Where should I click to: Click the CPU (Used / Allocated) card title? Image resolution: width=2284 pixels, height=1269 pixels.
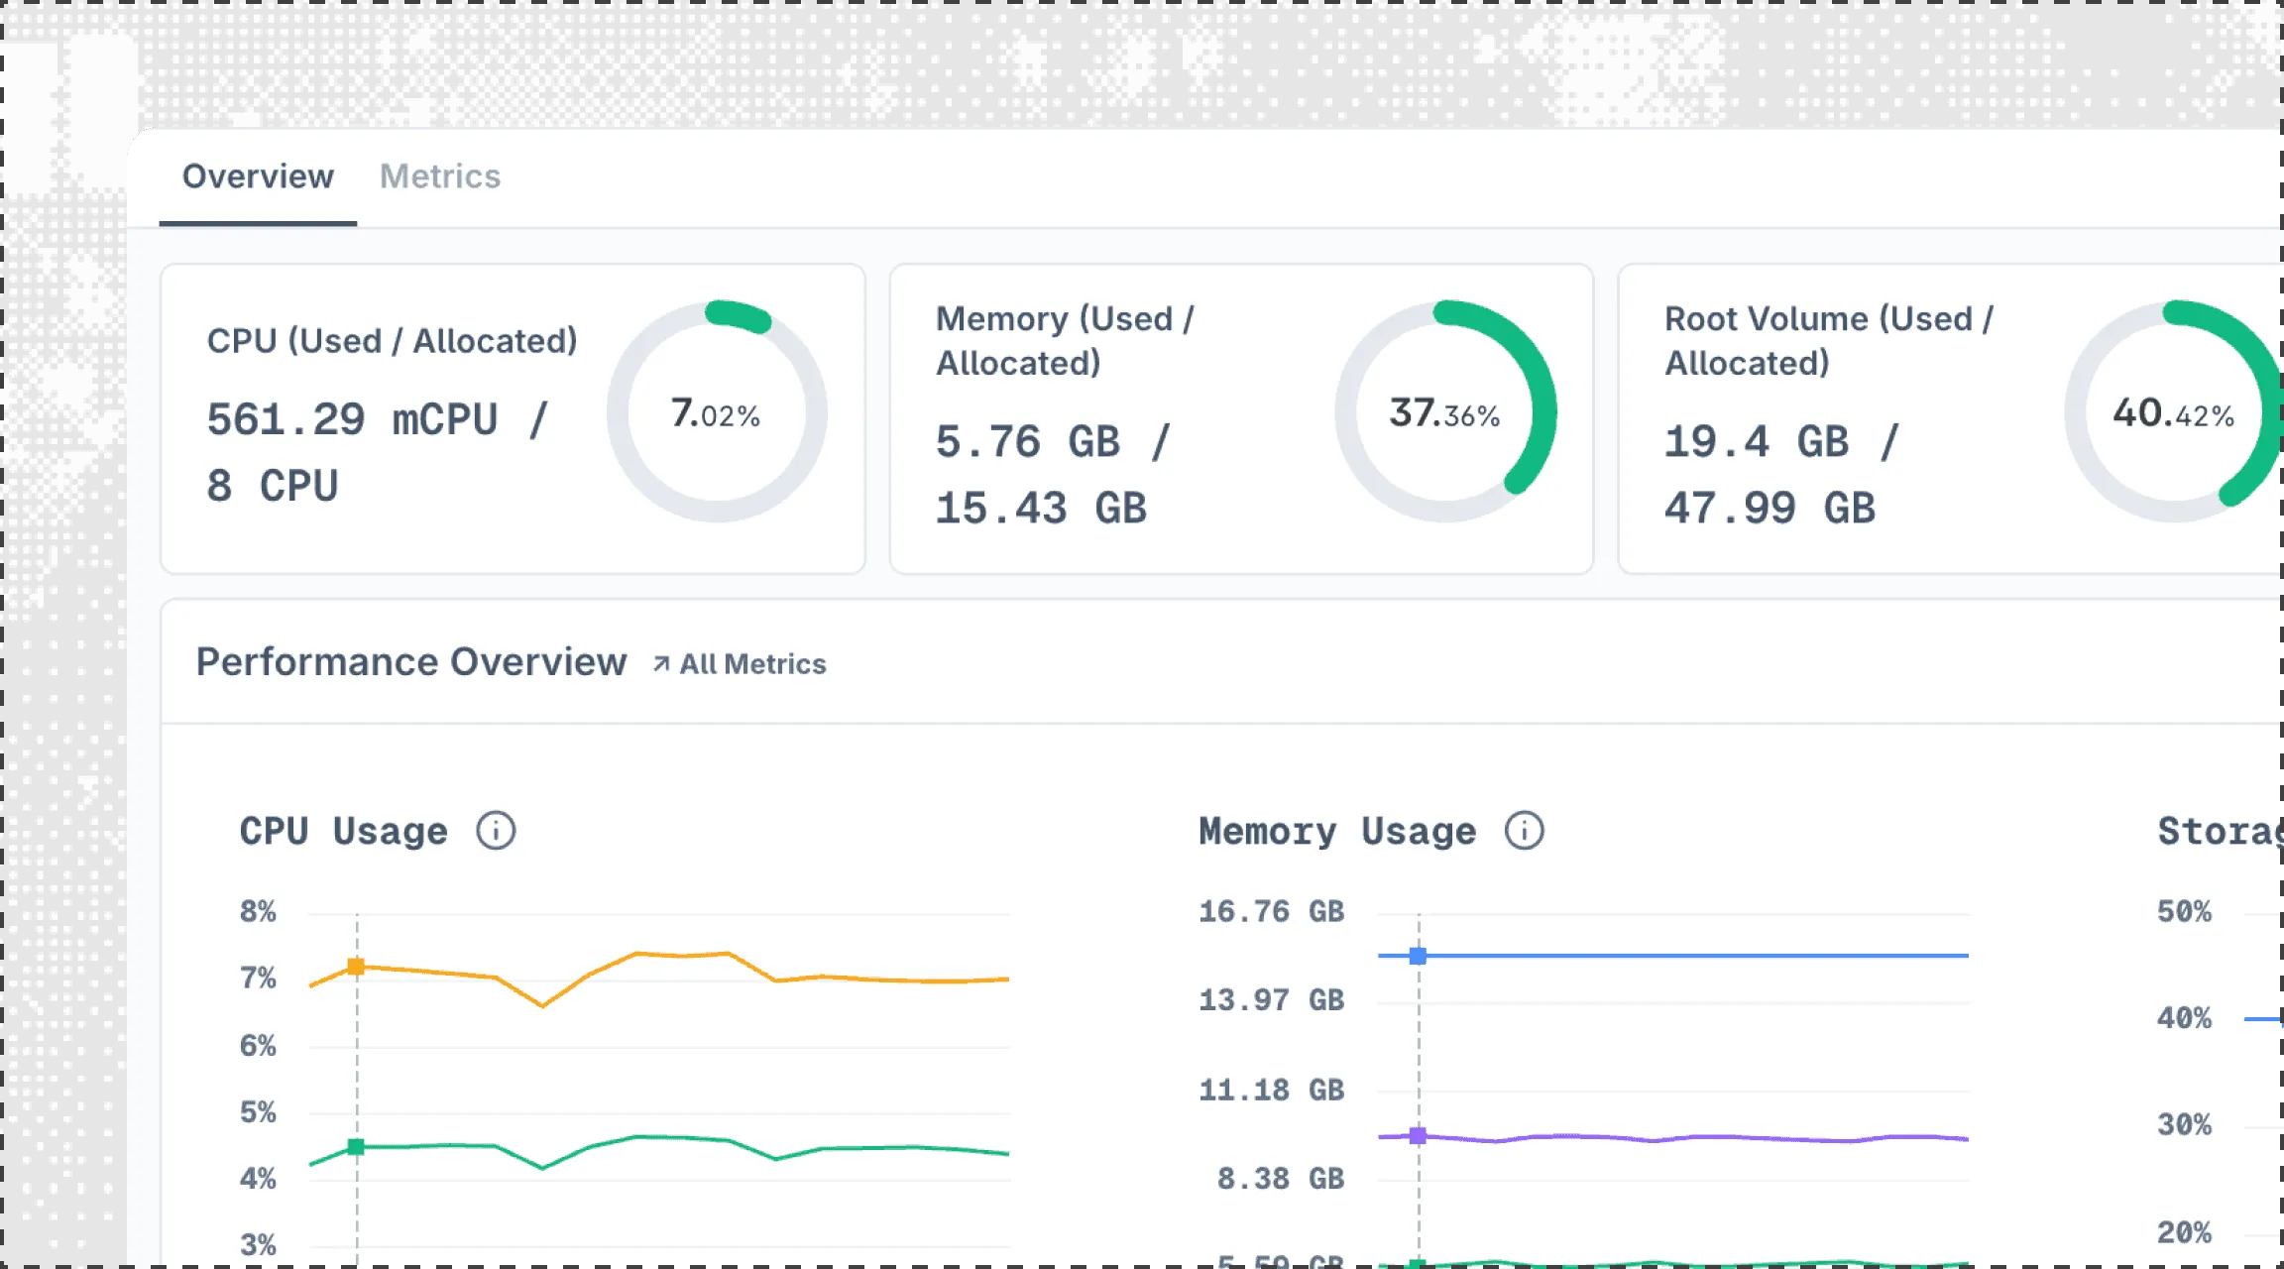tap(392, 341)
